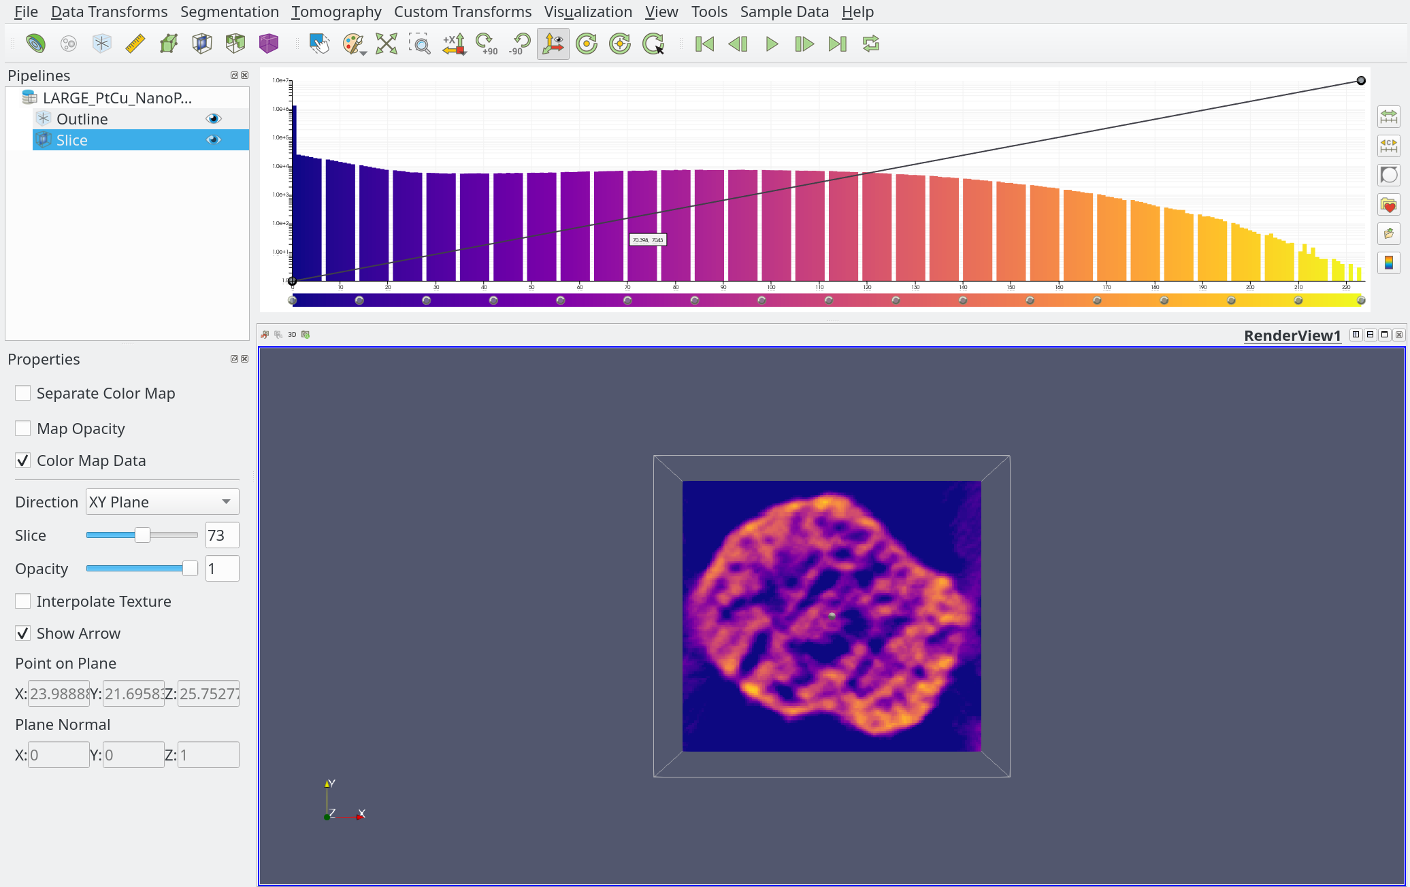Split RenderView1 vertically
This screenshot has width=1410, height=887.
1370,334
